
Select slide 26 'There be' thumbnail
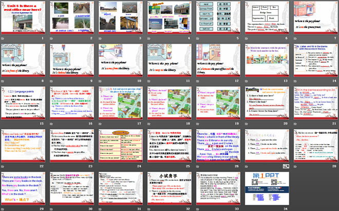(218, 146)
